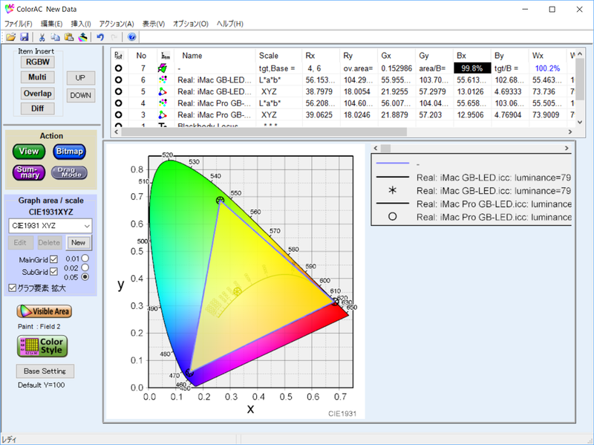
Task: Toggle plot circle for item No 5
Action: coord(119,91)
